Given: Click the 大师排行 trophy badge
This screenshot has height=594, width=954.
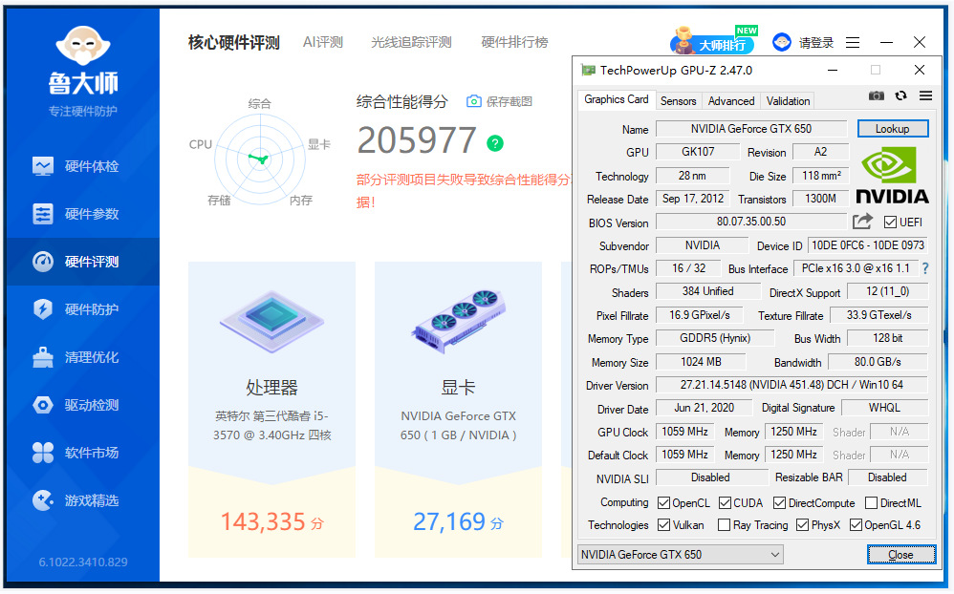Looking at the screenshot, I should (x=712, y=43).
